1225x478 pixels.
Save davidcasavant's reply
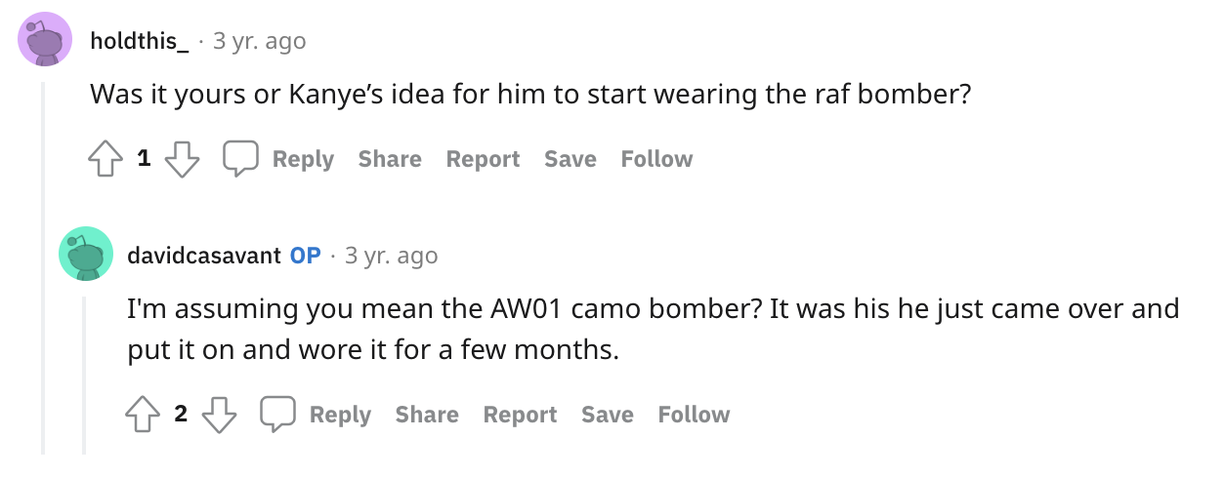click(608, 415)
